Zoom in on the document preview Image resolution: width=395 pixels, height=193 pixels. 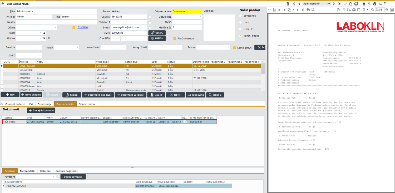tap(387, 10)
